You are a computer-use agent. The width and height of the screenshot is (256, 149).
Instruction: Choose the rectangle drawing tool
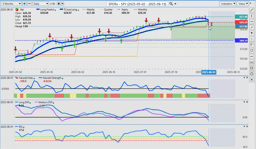pos(252,68)
